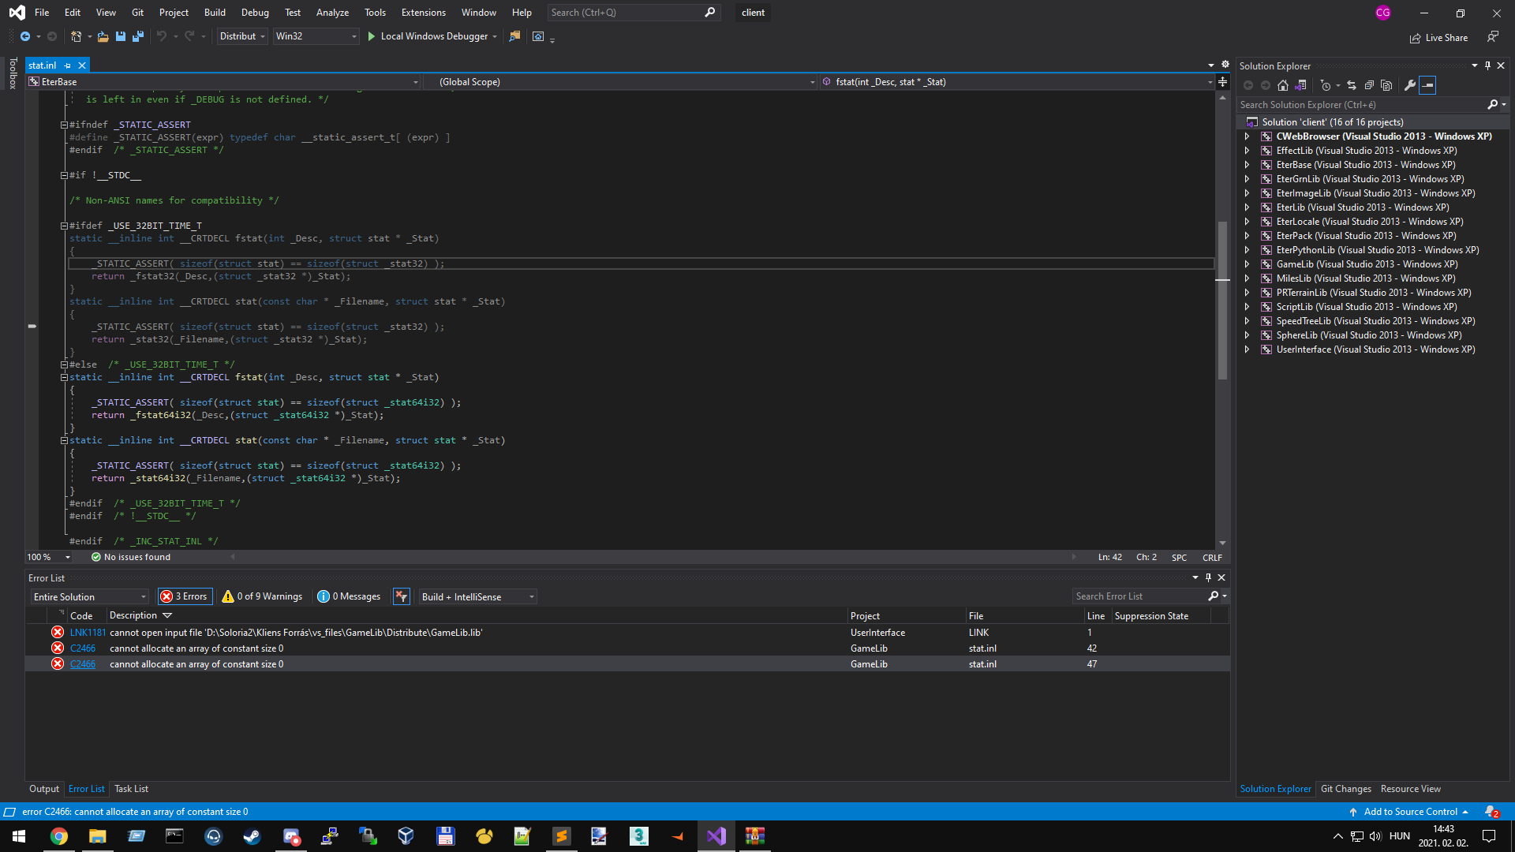Viewport: 1515px width, 852px height.
Task: Expand the EterBase project node
Action: coord(1248,165)
